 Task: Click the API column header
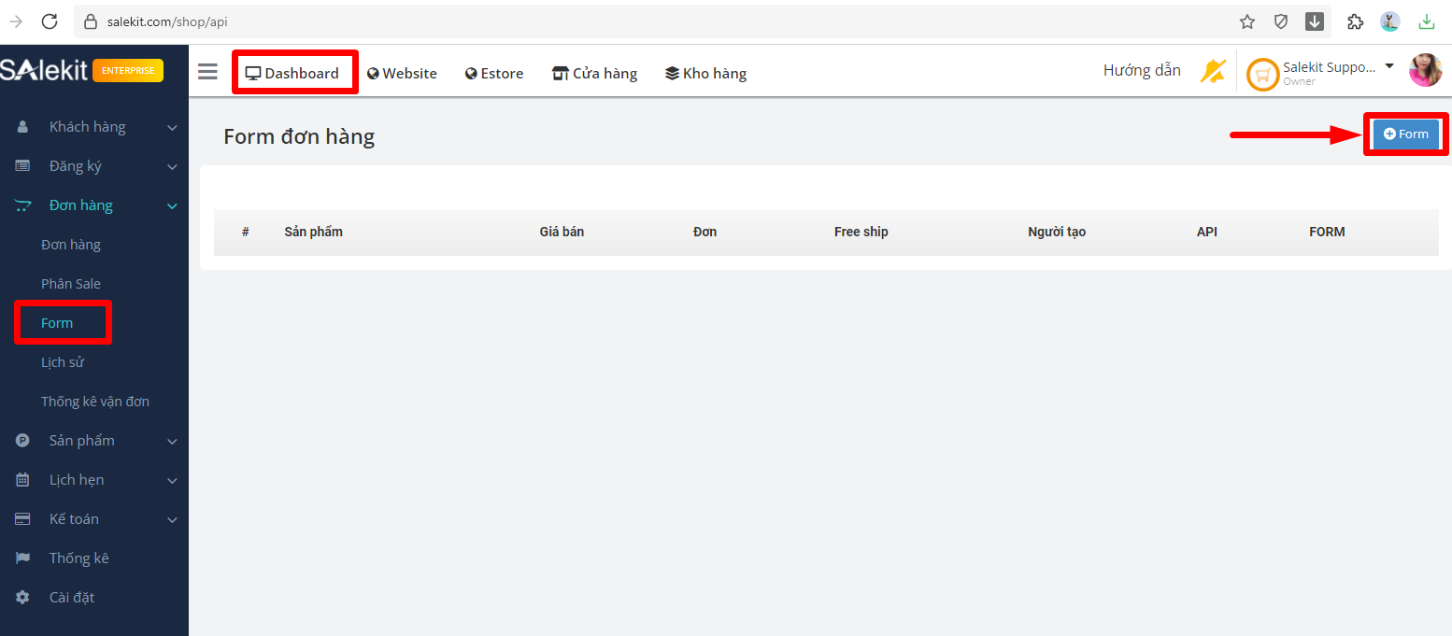pyautogui.click(x=1207, y=232)
